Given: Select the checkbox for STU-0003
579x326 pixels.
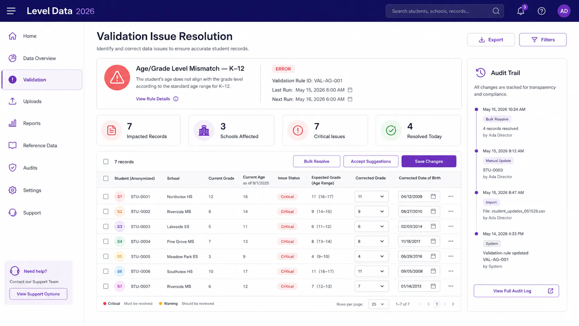Looking at the screenshot, I should [x=106, y=227].
